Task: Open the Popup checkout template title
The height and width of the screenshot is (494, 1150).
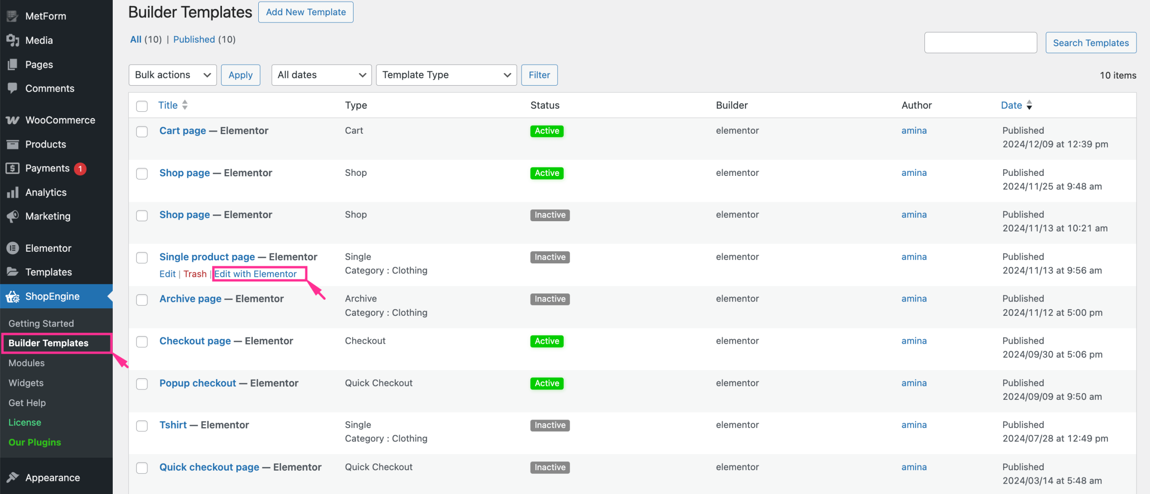Action: coord(198,383)
